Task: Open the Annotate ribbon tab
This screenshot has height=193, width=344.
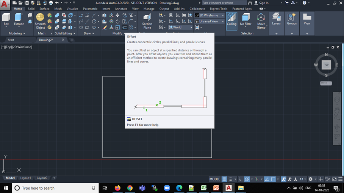Action: (121, 9)
